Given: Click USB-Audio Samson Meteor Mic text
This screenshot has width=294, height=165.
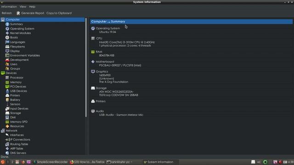Looking at the screenshot, I should coord(121,115).
